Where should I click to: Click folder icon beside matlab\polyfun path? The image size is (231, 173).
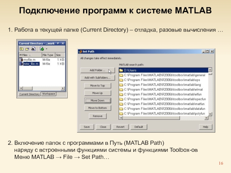click(x=121, y=114)
